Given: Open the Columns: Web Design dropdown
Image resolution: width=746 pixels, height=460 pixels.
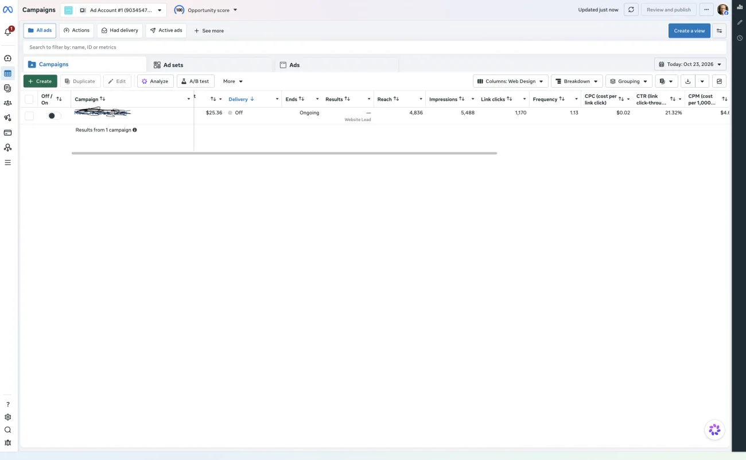Looking at the screenshot, I should tap(511, 81).
